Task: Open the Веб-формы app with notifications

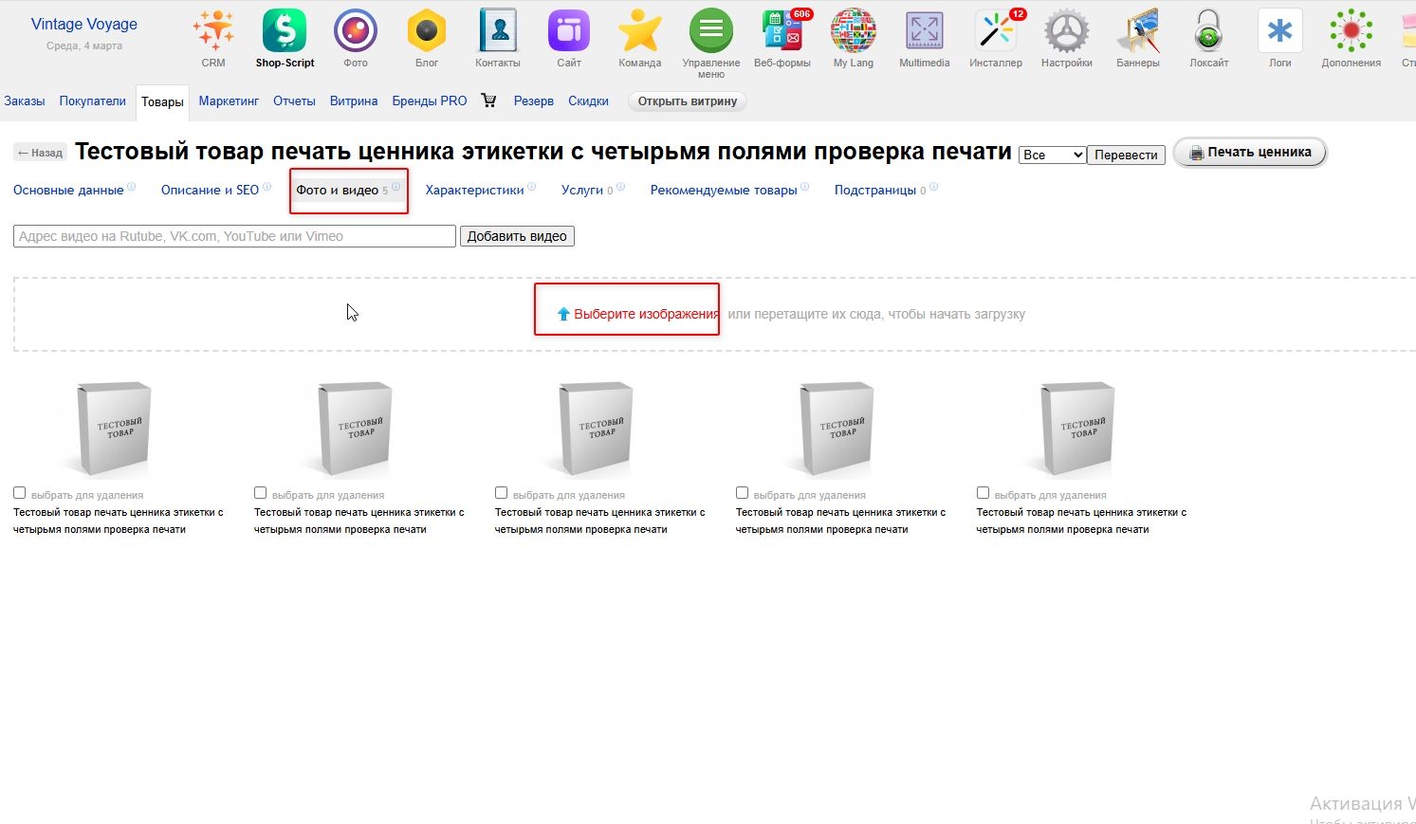Action: pos(782,29)
